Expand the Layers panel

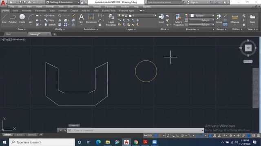[131, 29]
